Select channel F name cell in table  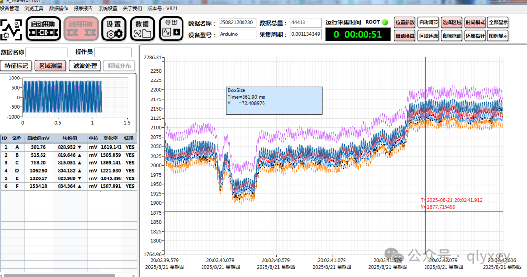[17, 186]
